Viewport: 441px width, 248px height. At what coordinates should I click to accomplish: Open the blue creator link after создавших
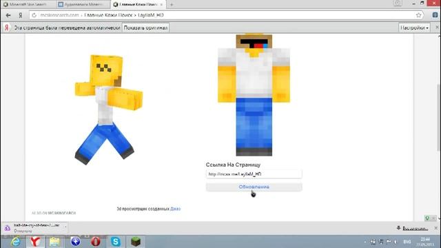(175, 209)
